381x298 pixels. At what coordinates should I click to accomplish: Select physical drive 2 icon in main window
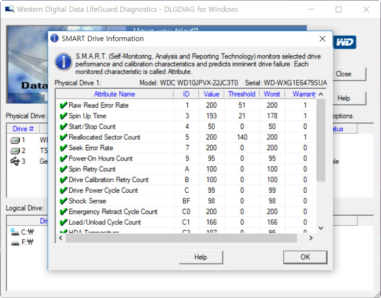[15, 151]
